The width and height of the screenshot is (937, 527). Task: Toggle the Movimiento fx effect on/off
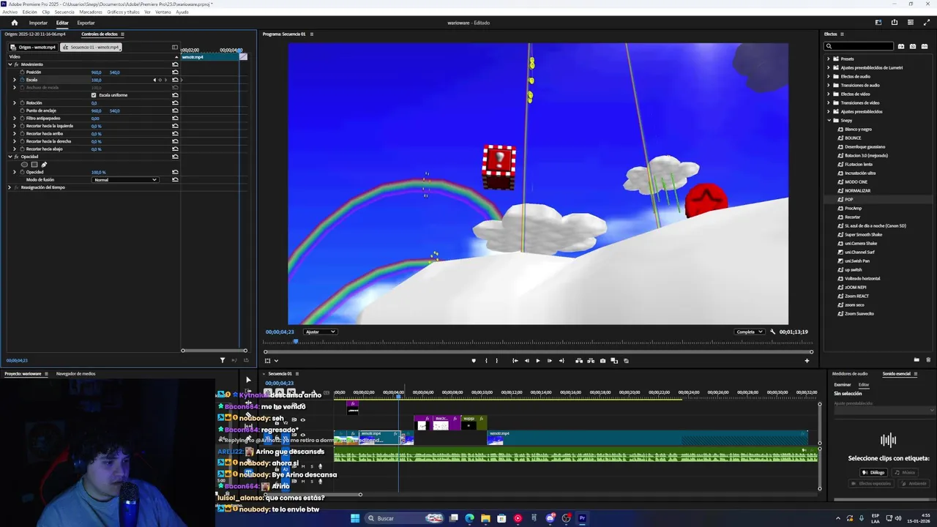tap(17, 64)
